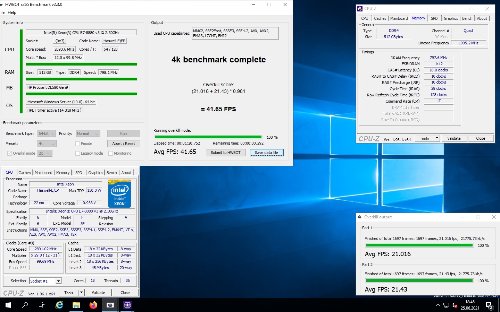Enable the Pmode checkbox
The height and width of the screenshot is (312, 500).
(x=78, y=144)
